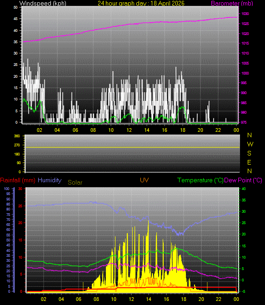Click the '975' barometer axis value
The image size is (265, 305).
pyautogui.click(x=244, y=122)
